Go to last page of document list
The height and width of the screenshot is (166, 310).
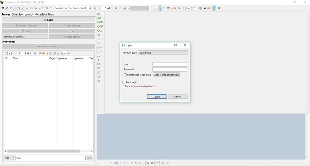point(35,53)
